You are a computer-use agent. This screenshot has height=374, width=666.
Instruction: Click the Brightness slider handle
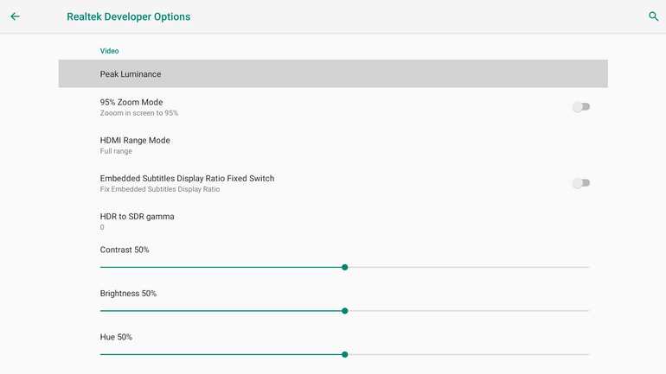(x=345, y=311)
